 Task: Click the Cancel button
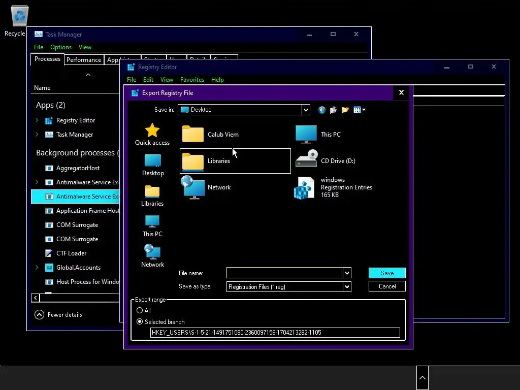(x=387, y=286)
